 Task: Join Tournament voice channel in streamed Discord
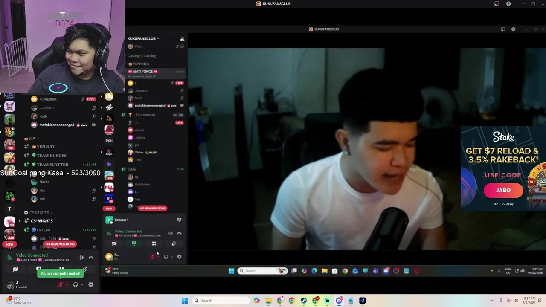point(145,115)
